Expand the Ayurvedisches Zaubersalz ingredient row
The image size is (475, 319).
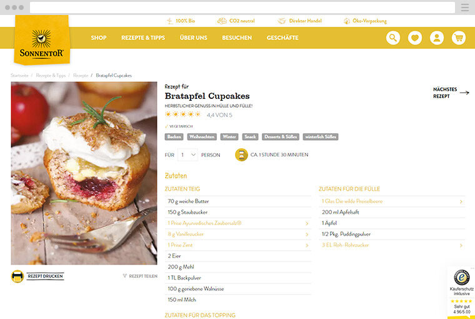(237, 223)
